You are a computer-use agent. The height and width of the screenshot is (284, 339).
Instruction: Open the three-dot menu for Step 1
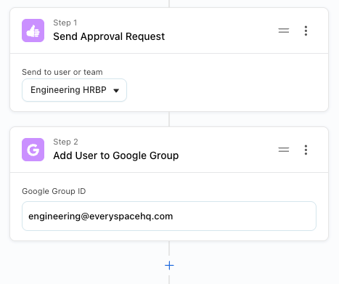tap(306, 31)
